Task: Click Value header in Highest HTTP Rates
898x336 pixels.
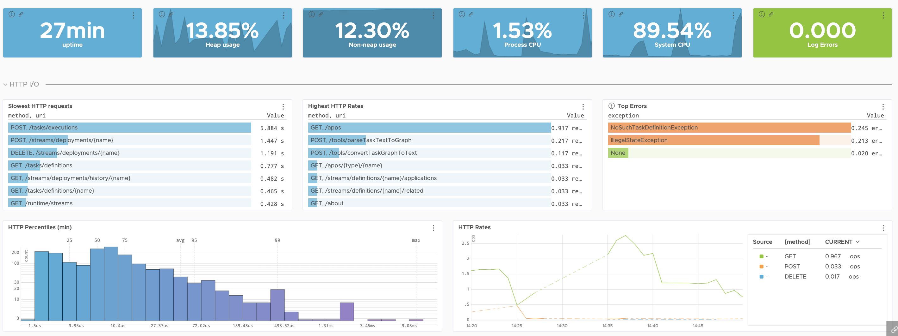Action: pyautogui.click(x=575, y=116)
